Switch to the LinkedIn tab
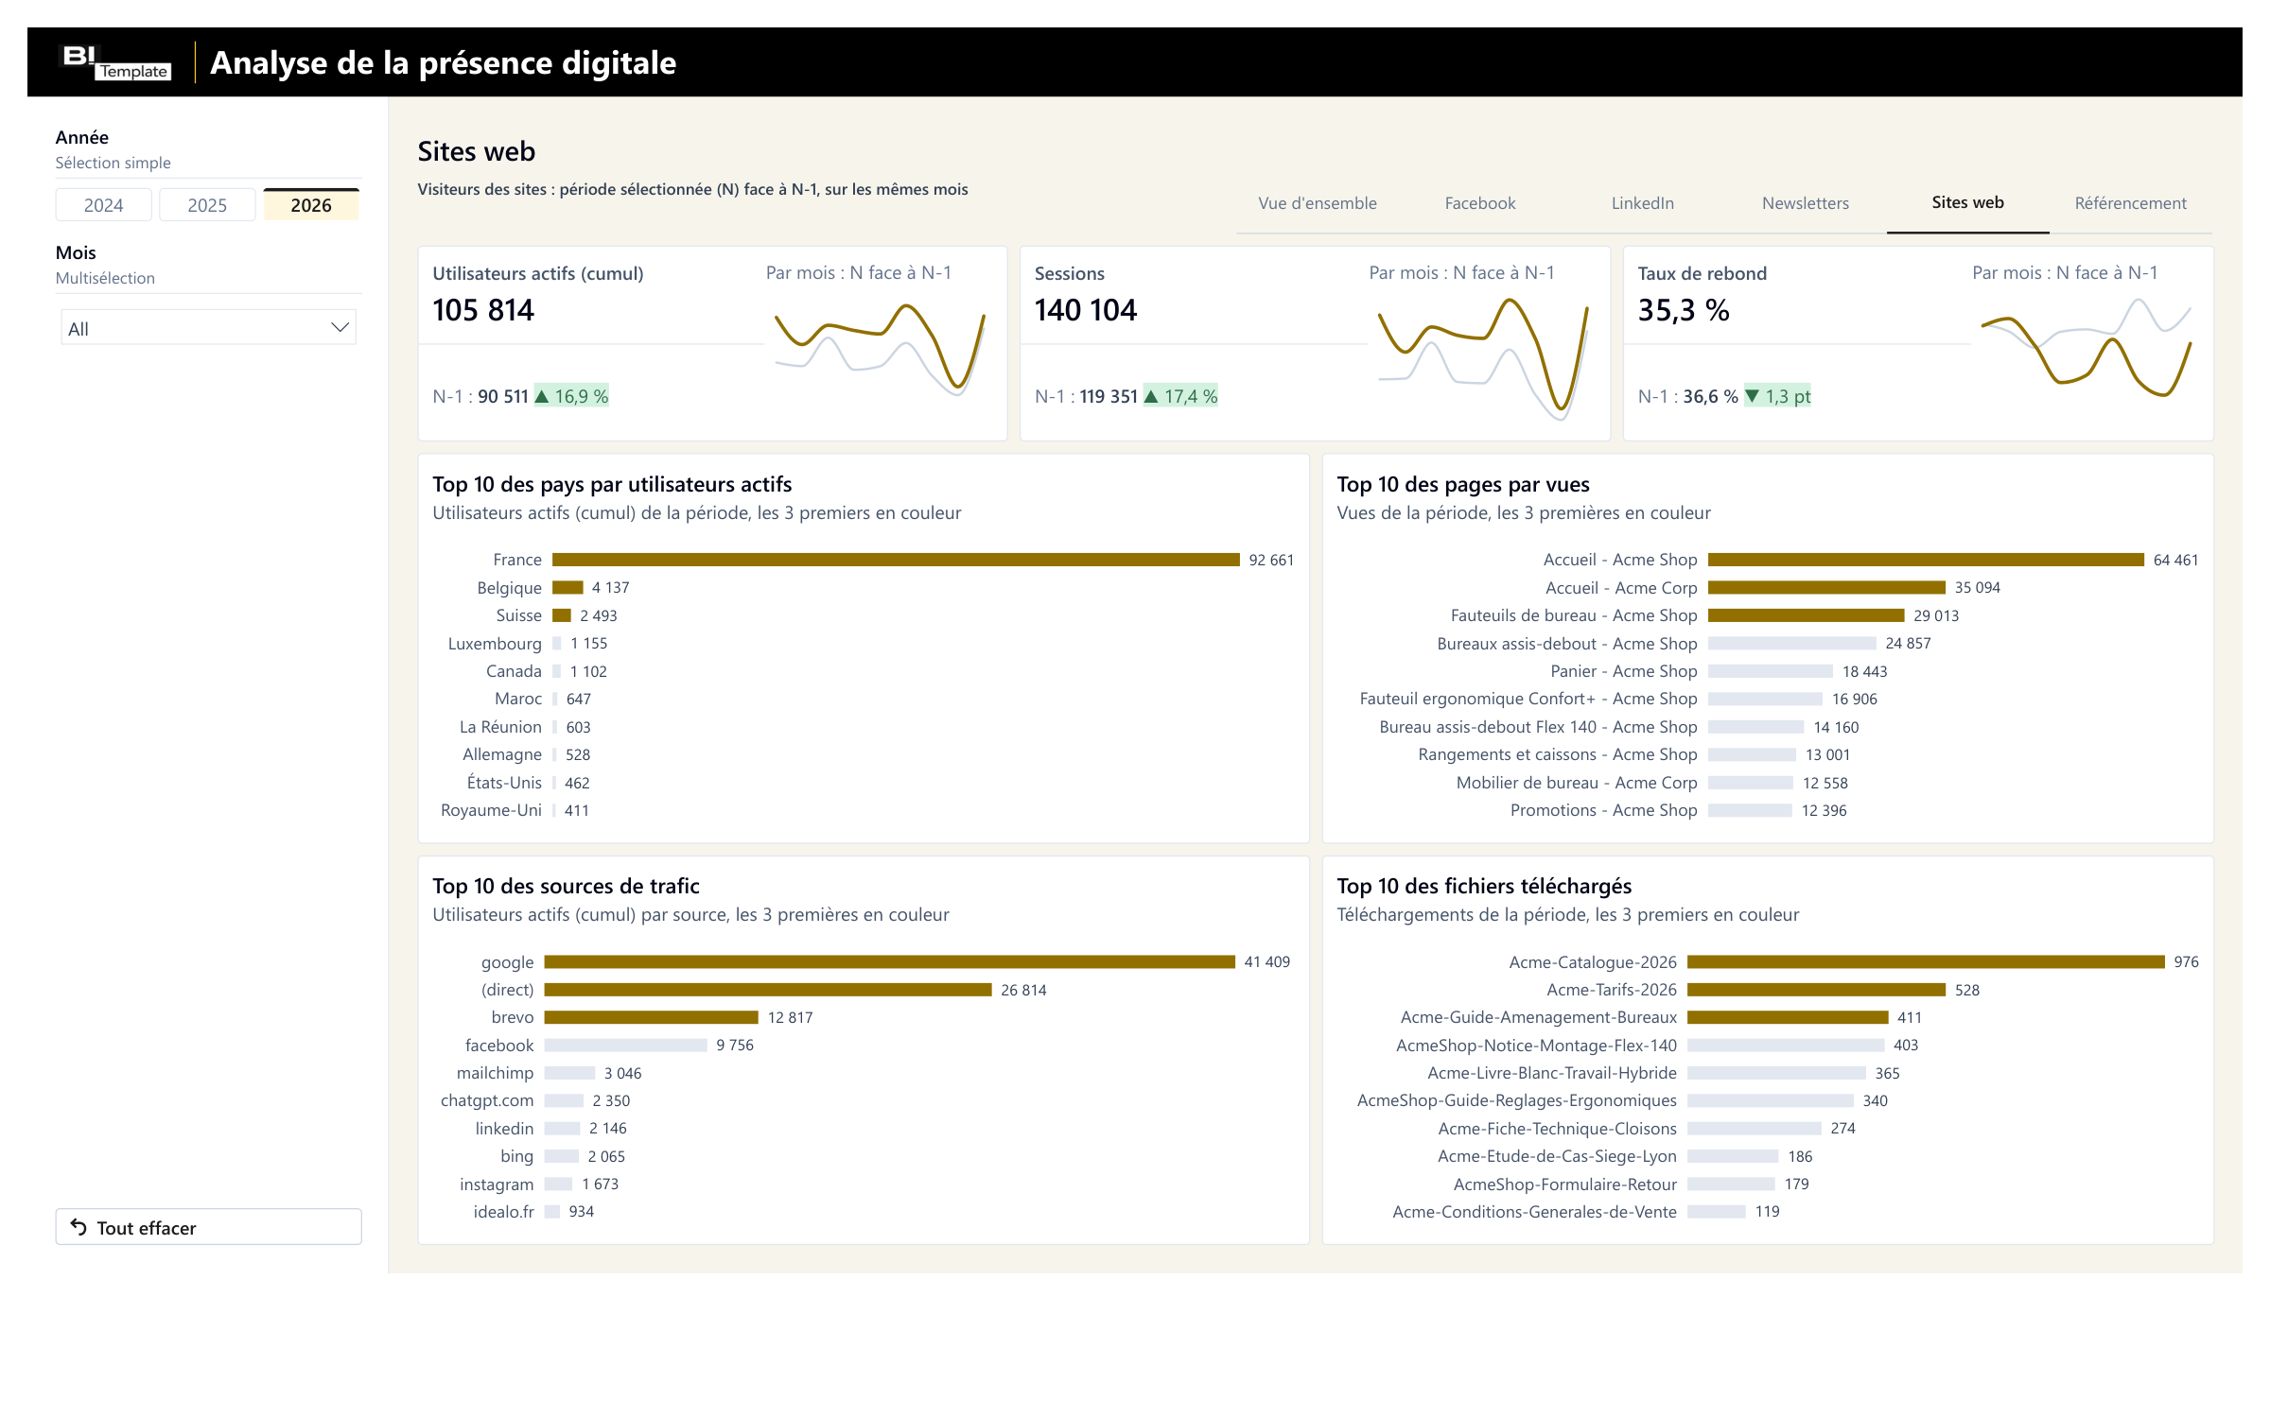This screenshot has width=2270, height=1418. (x=1642, y=203)
